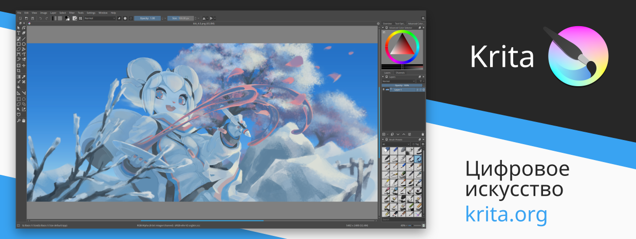Select the Ellipse shape tool
The width and height of the screenshot is (636, 239).
pos(24,44)
